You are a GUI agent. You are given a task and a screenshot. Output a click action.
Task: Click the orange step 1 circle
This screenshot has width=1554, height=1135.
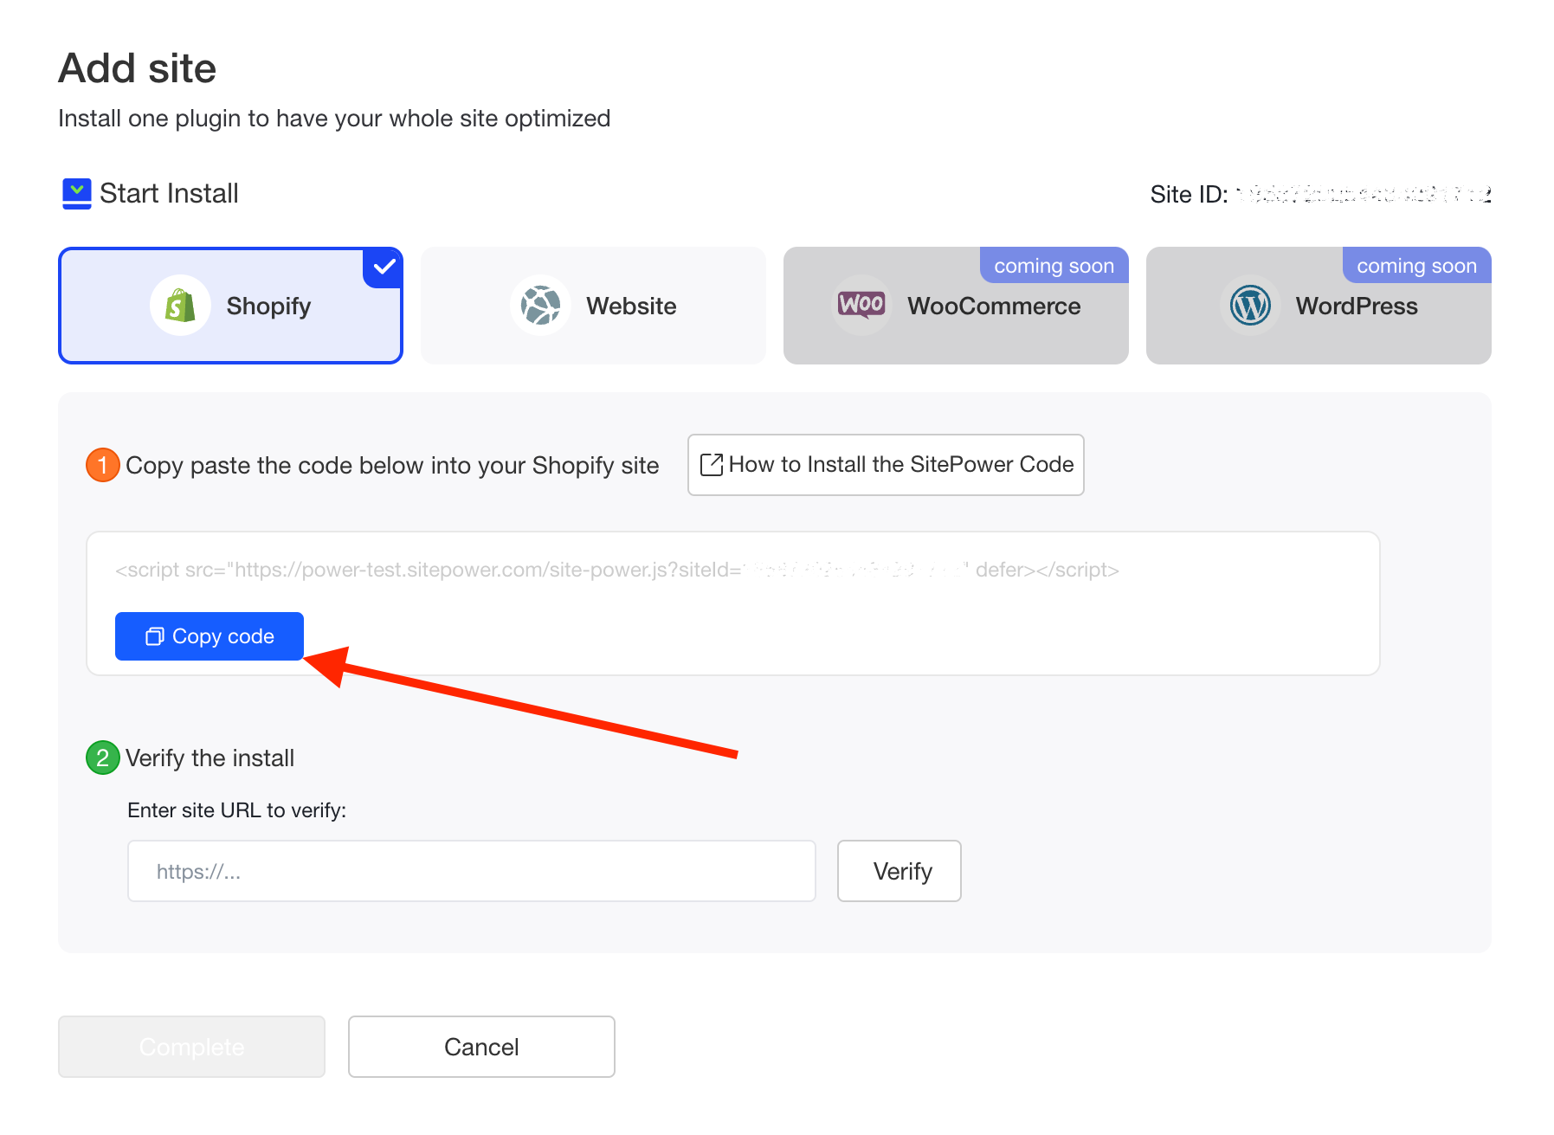(103, 466)
